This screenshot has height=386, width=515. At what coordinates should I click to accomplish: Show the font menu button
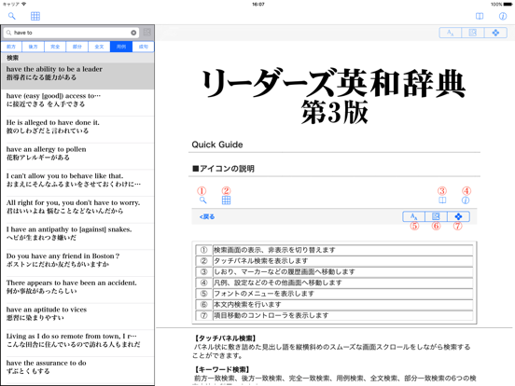click(x=451, y=33)
